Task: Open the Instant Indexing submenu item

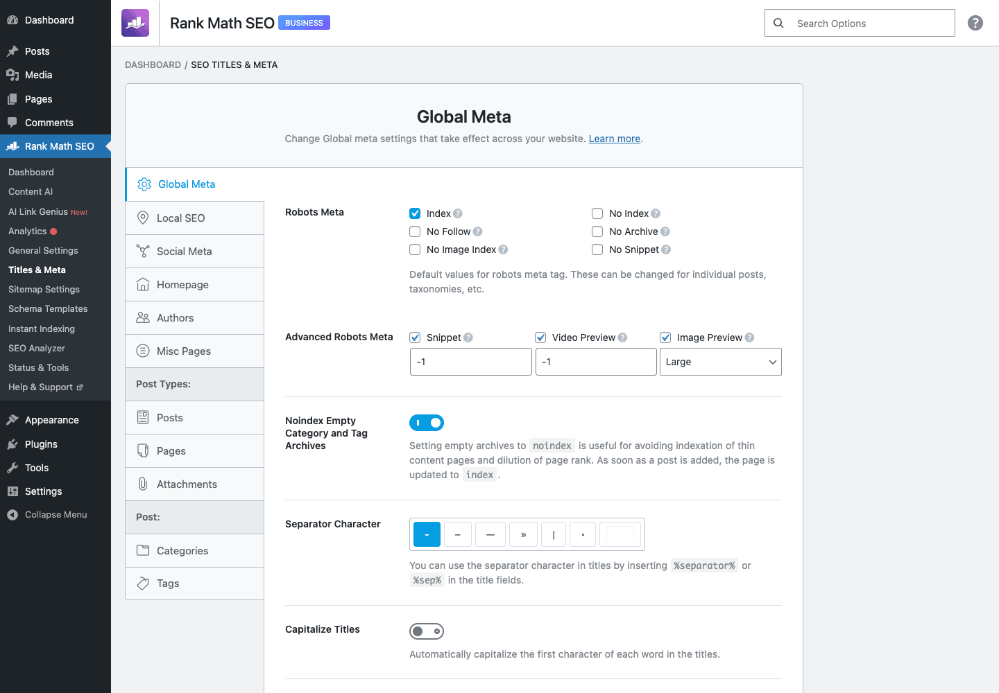Action: click(42, 328)
